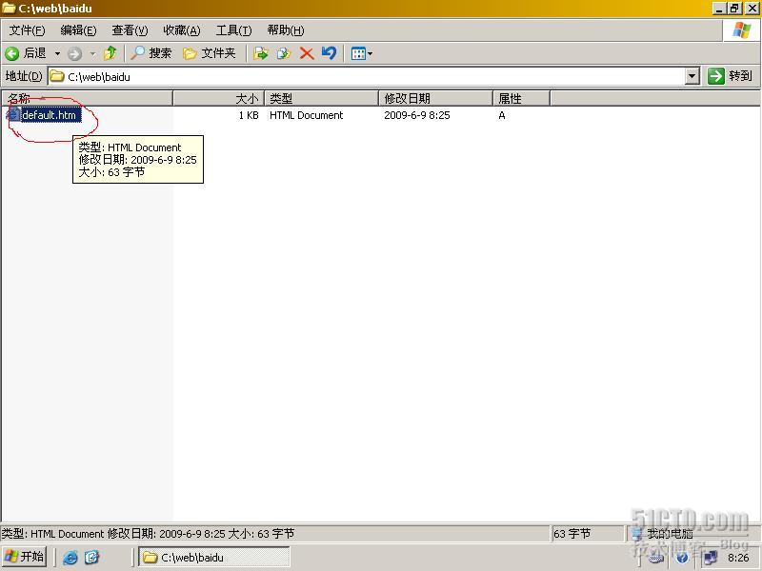Screen dimensions: 762x571
Task: Open the 编辑(E) menu
Action: pyautogui.click(x=78, y=30)
